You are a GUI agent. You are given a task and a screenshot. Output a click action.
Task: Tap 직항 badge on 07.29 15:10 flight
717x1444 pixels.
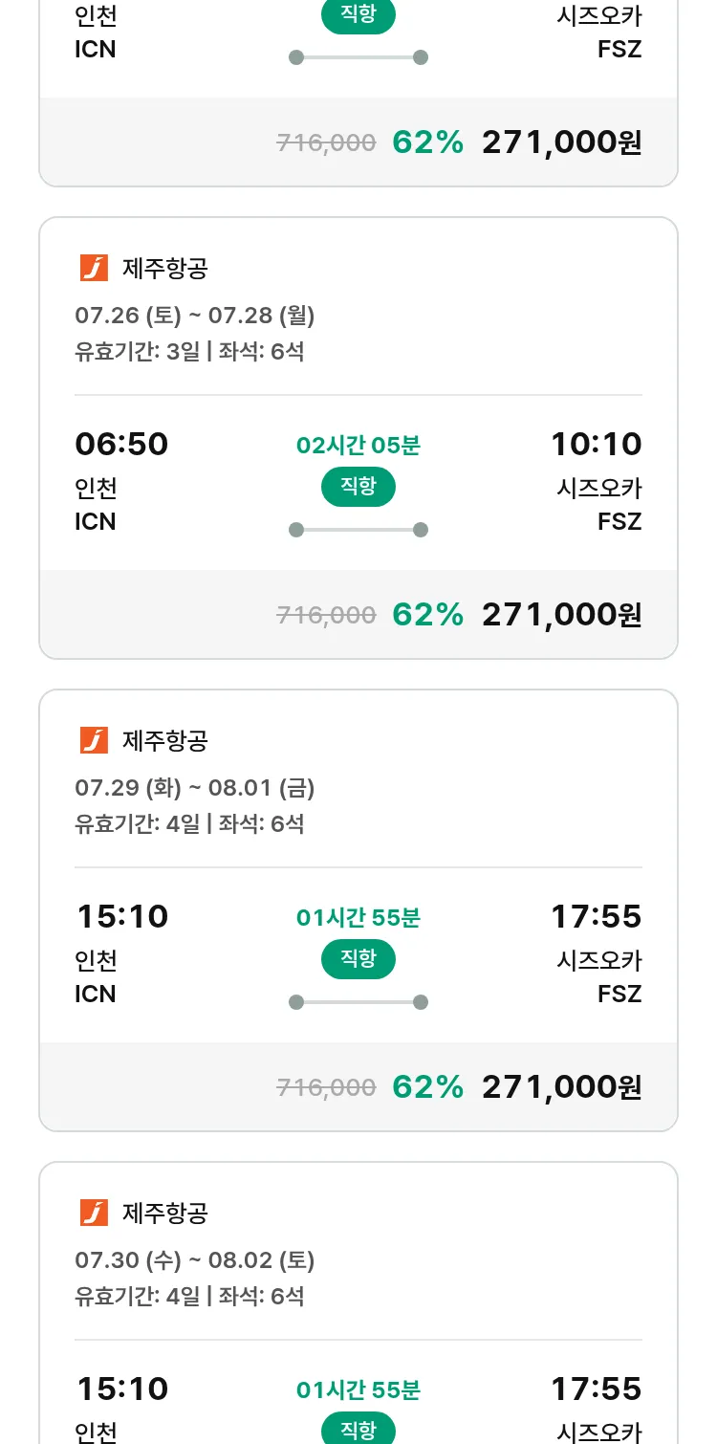coord(358,959)
